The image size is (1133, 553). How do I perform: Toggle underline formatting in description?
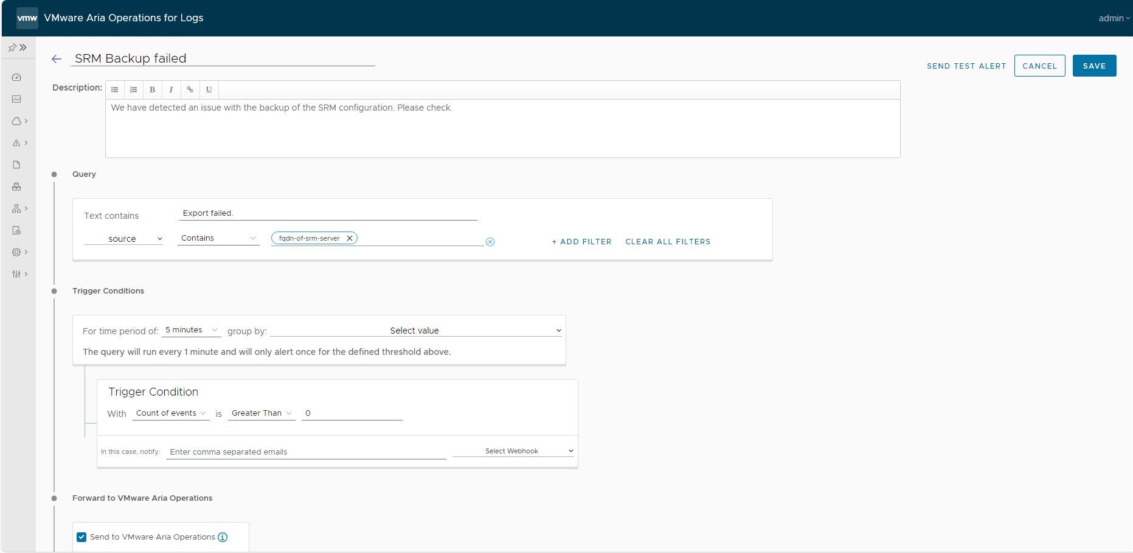[x=209, y=89]
